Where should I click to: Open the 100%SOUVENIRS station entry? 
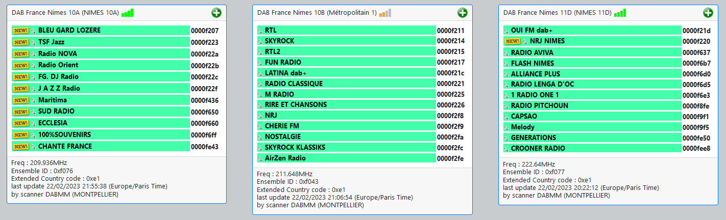[x=101, y=135]
